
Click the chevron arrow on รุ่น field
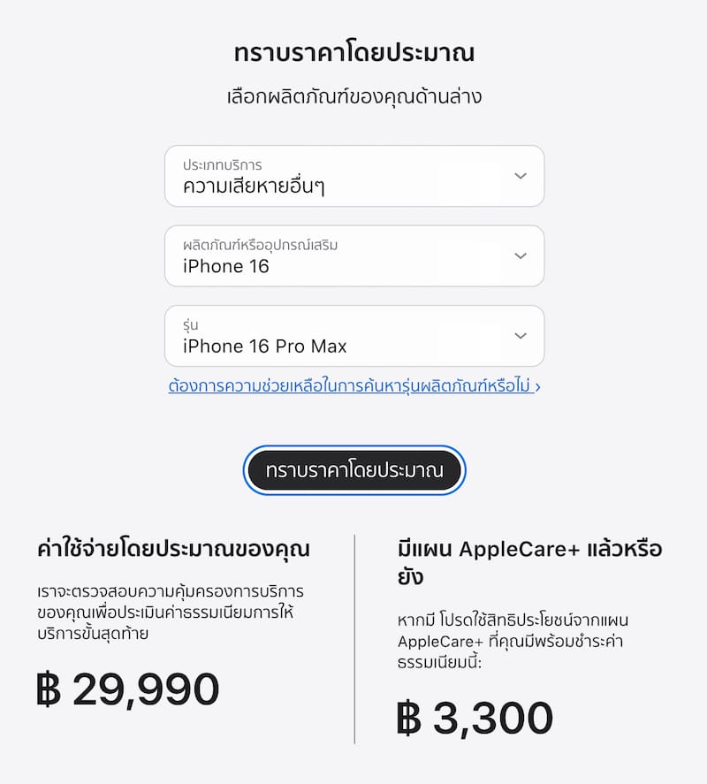[x=521, y=336]
